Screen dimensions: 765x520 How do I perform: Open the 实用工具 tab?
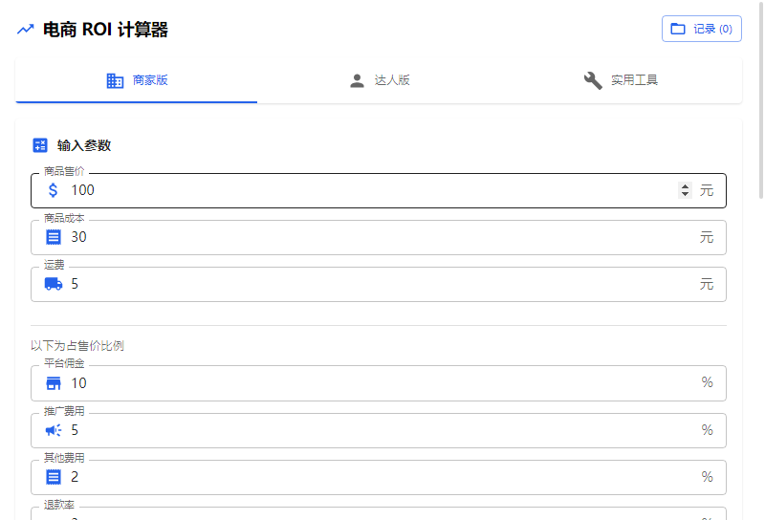click(621, 80)
